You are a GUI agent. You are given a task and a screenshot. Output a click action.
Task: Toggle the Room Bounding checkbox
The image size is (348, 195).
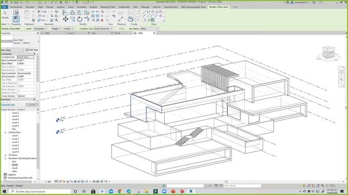point(18,89)
